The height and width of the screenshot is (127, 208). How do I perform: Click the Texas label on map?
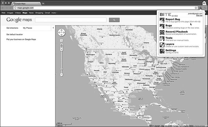click(x=126, y=87)
